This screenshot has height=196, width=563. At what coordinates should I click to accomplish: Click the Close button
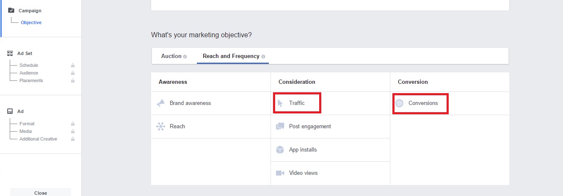[41, 193]
